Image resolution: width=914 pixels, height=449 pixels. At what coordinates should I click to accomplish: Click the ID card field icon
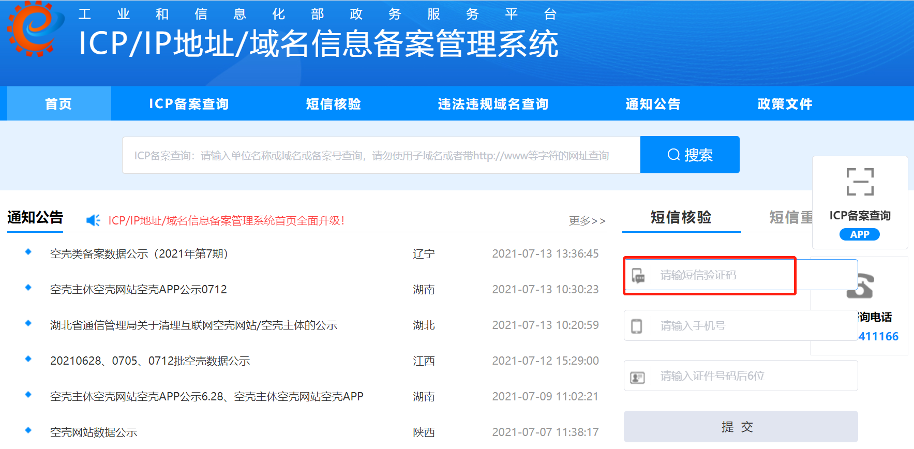pos(637,377)
